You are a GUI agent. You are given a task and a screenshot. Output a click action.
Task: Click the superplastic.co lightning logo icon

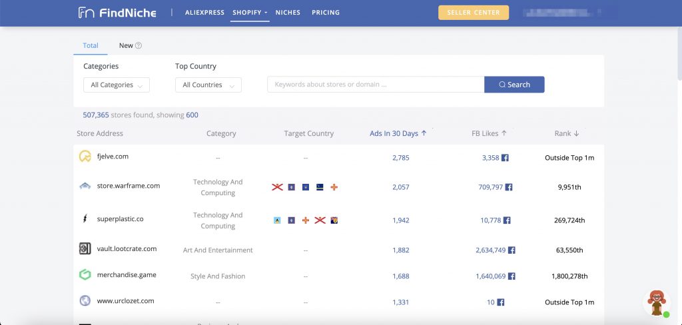[85, 219]
